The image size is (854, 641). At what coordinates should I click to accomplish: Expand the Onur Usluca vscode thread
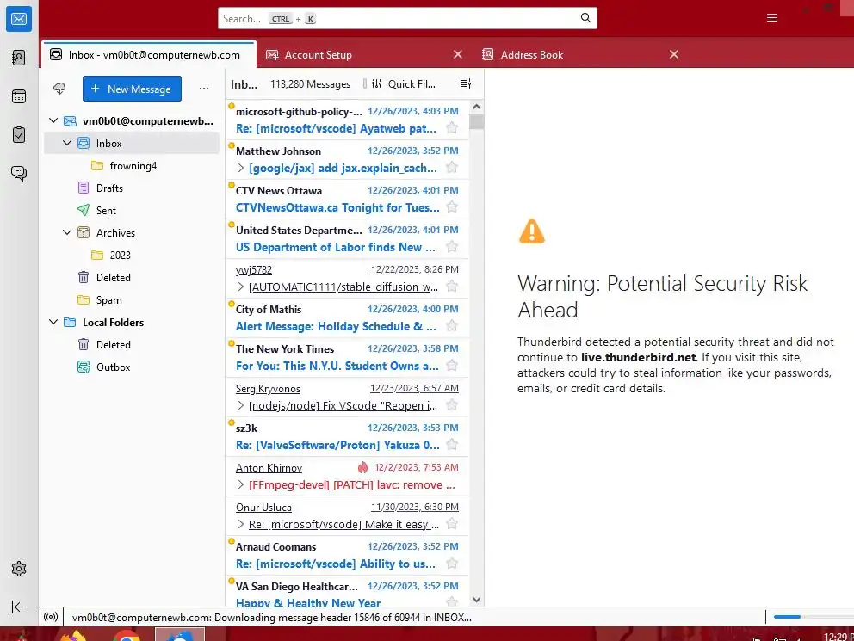pos(241,525)
